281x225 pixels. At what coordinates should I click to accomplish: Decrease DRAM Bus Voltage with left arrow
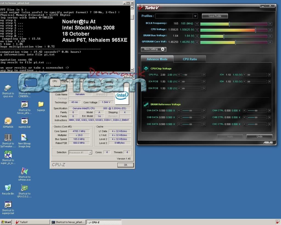pos(197,36)
